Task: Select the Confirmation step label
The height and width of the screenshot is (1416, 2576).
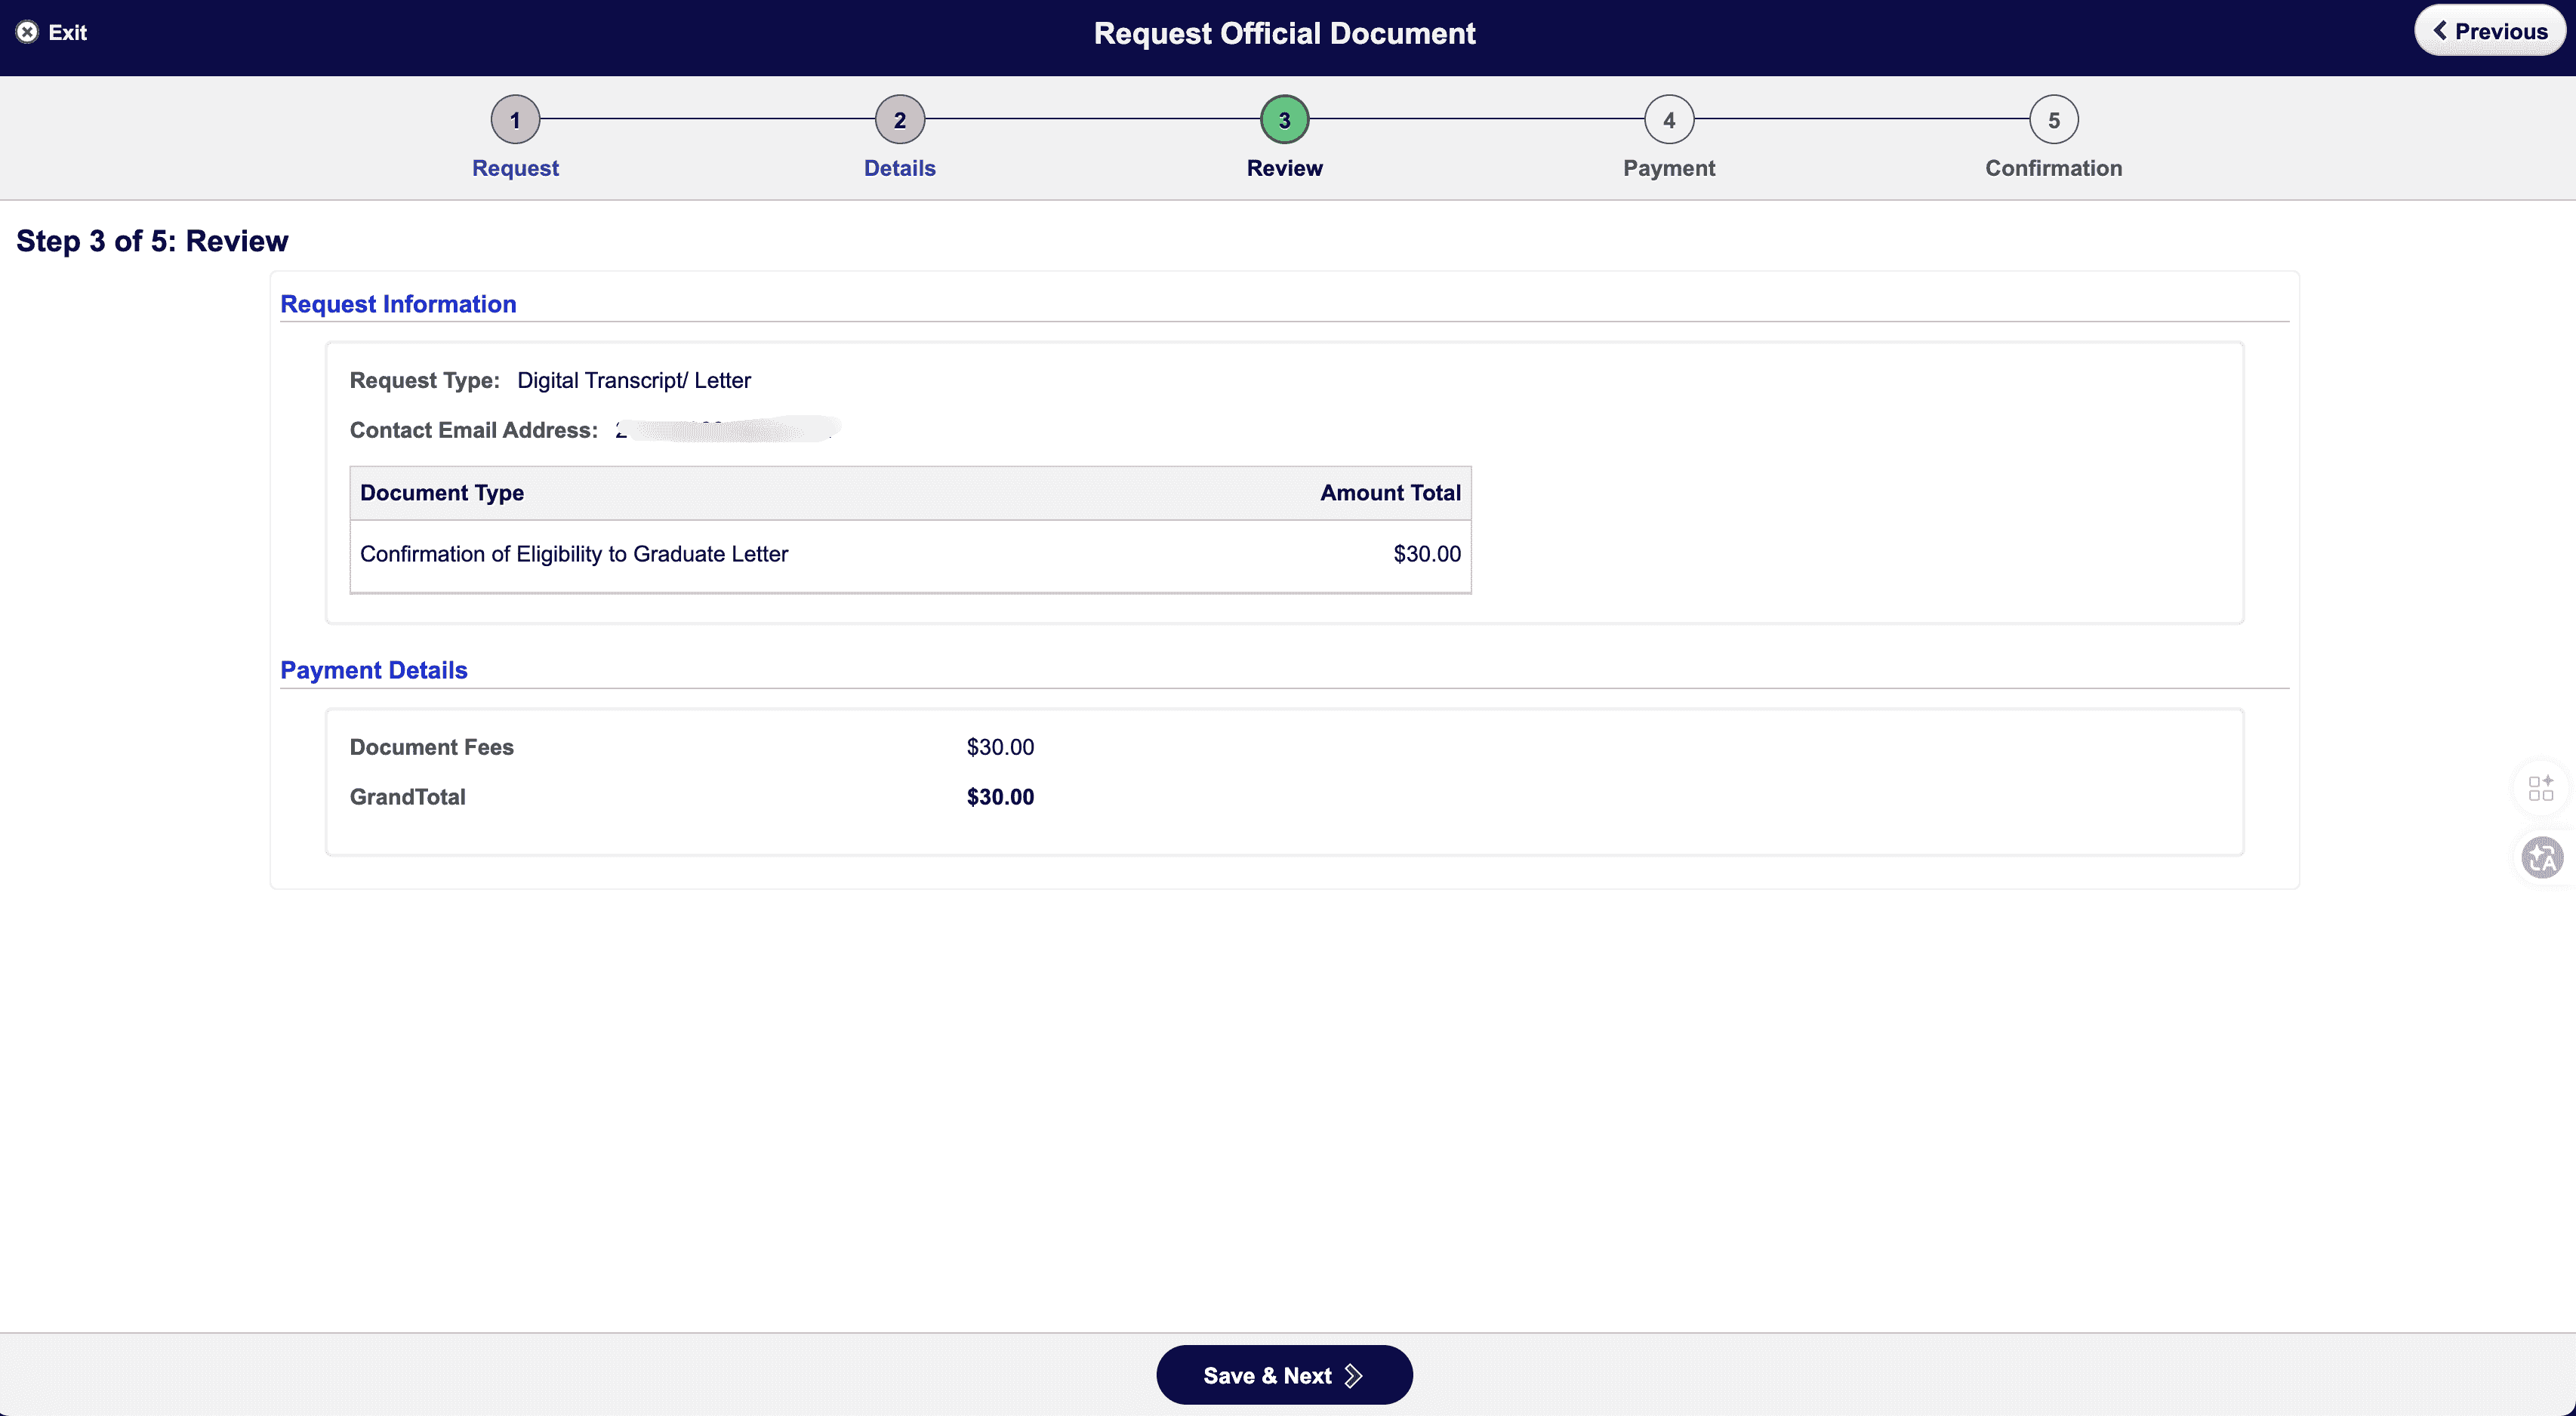Action: (x=2053, y=168)
